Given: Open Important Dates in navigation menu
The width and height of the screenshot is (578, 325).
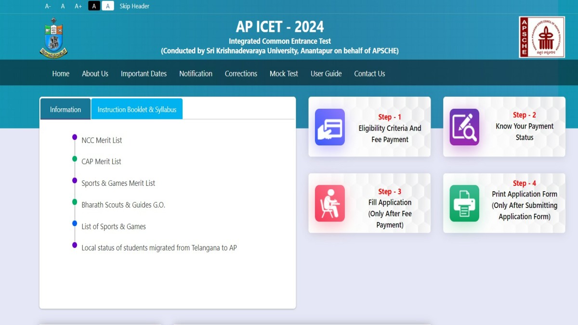Looking at the screenshot, I should tap(144, 74).
